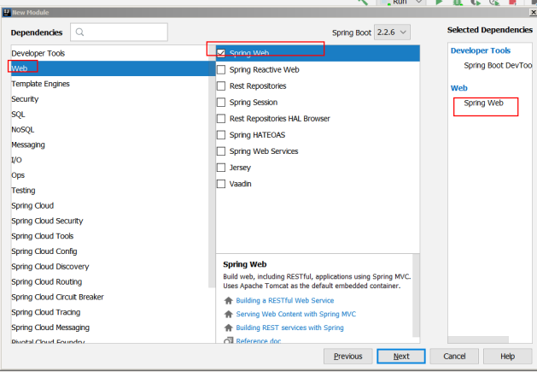Open Serving Web Content with Spring MVC link
This screenshot has width=537, height=372.
(296, 314)
